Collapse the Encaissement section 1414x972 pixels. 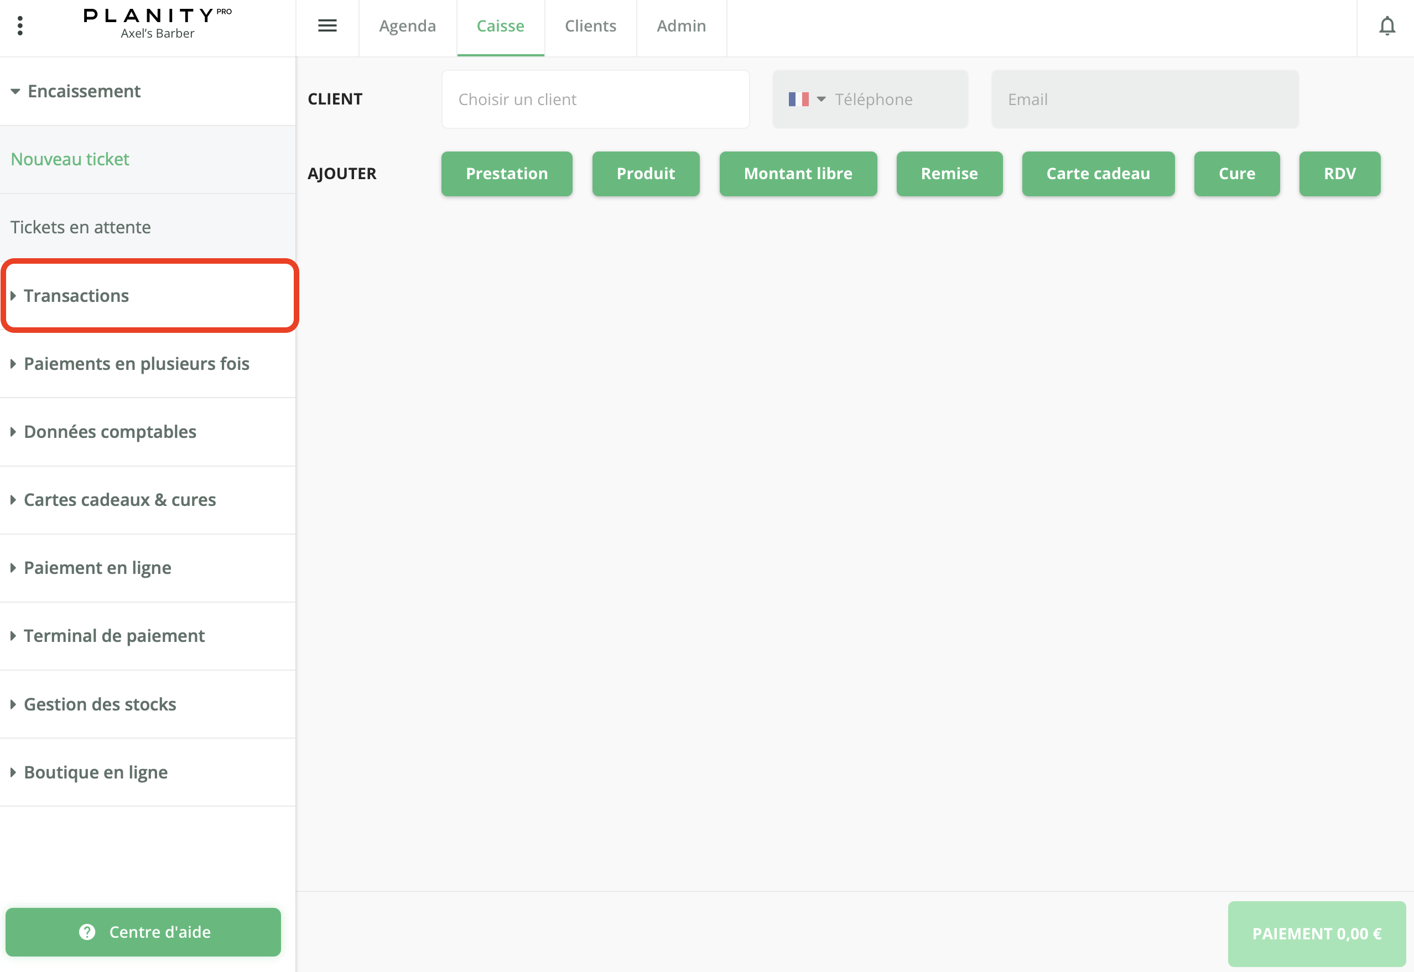tap(84, 91)
